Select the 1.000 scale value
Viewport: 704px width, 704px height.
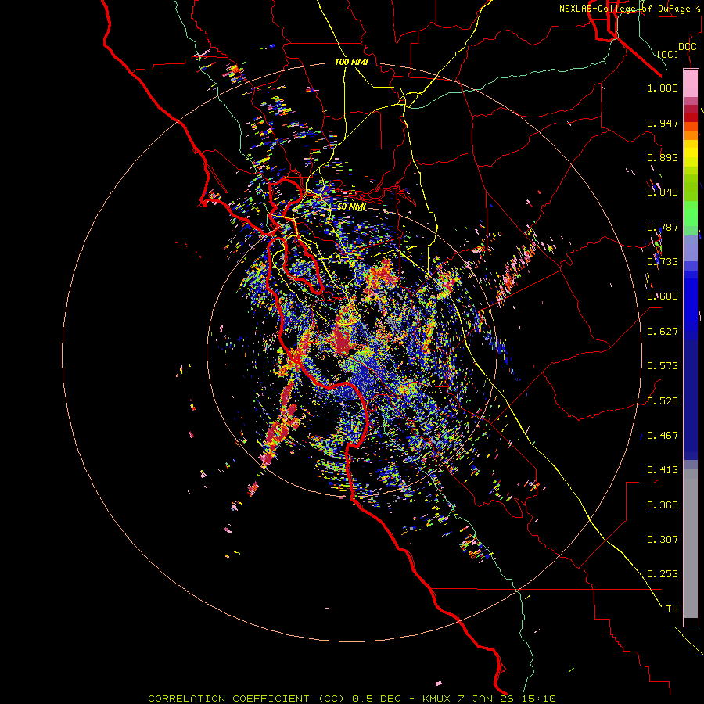tap(663, 88)
